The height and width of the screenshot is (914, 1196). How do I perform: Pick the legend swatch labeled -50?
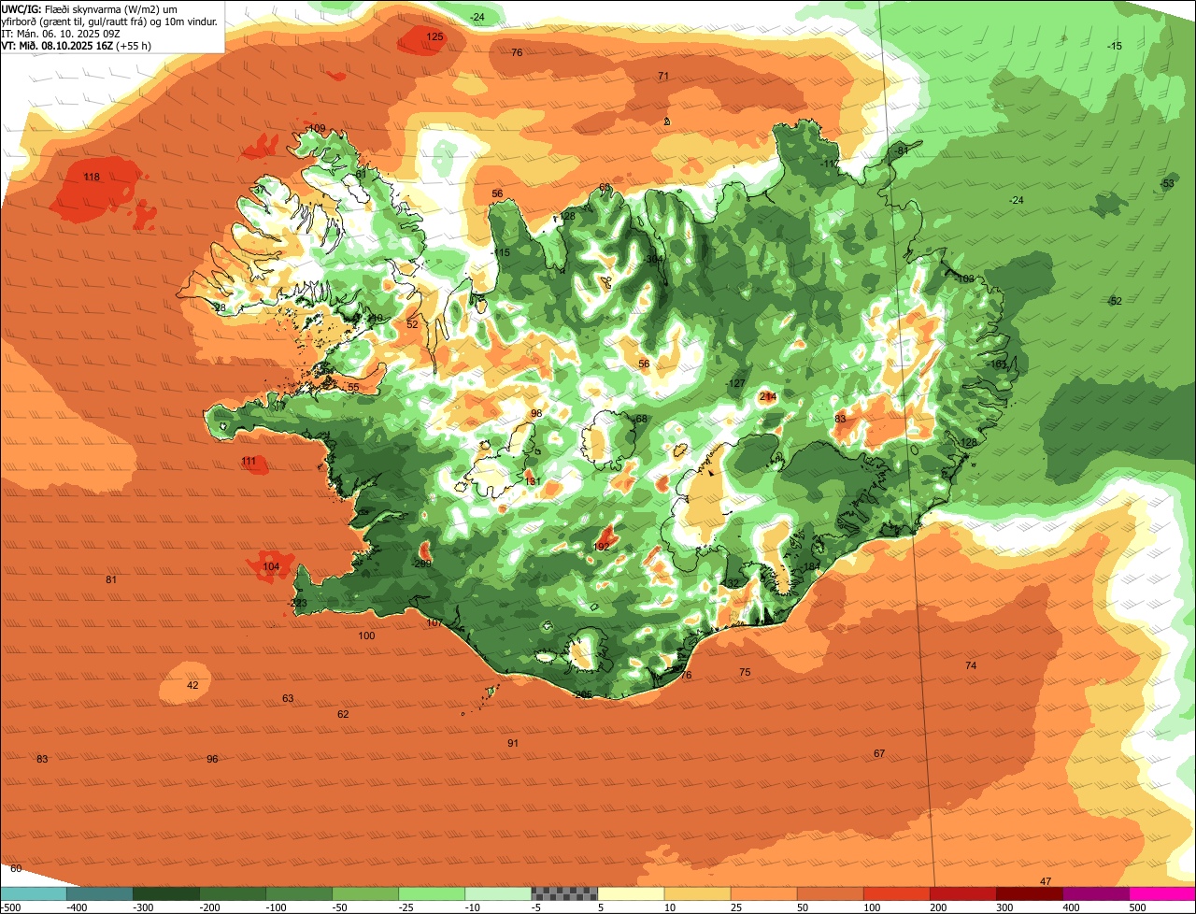(x=364, y=893)
